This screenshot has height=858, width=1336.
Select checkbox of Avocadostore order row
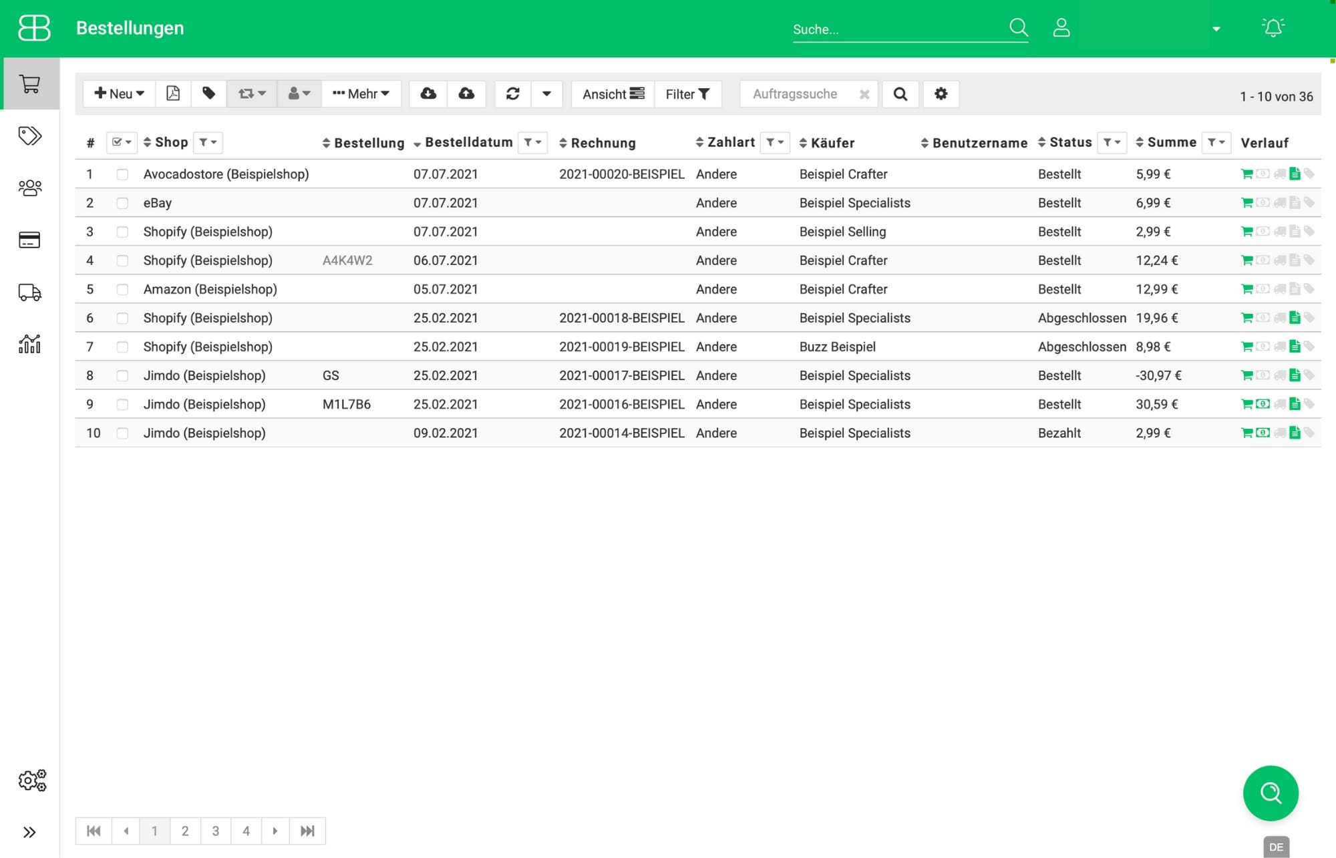122,174
